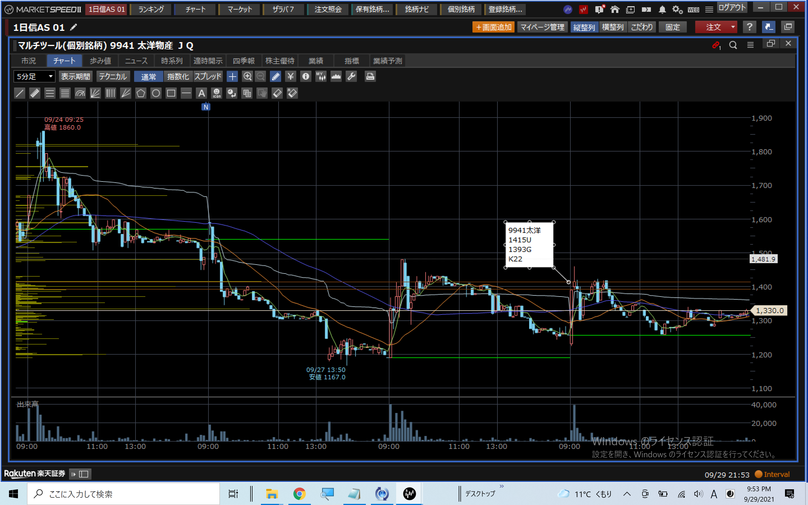Screen dimensions: 808x505
Task: Click the Windows taskbar search box
Action: coord(123,494)
